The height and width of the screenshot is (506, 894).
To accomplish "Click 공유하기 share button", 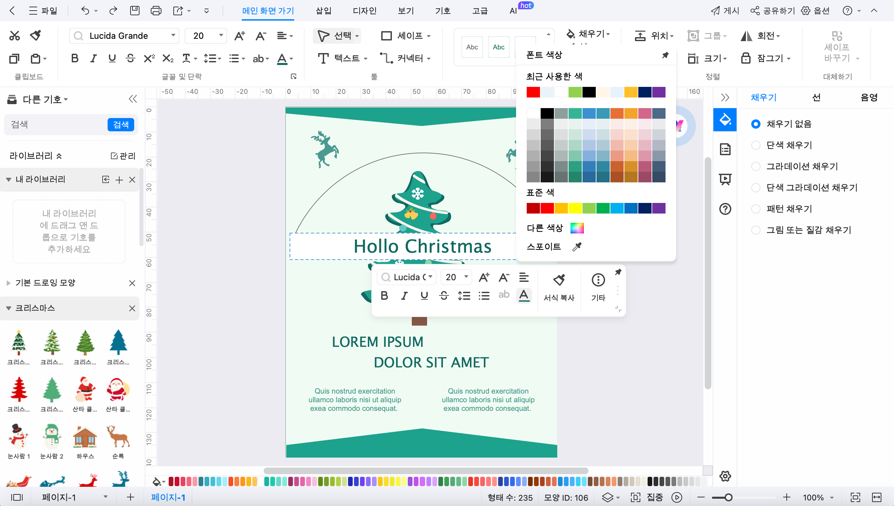I will [772, 11].
